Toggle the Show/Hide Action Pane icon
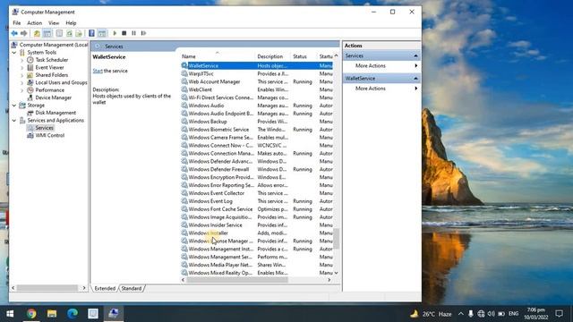Image resolution: width=573 pixels, height=322 pixels. 101,33
